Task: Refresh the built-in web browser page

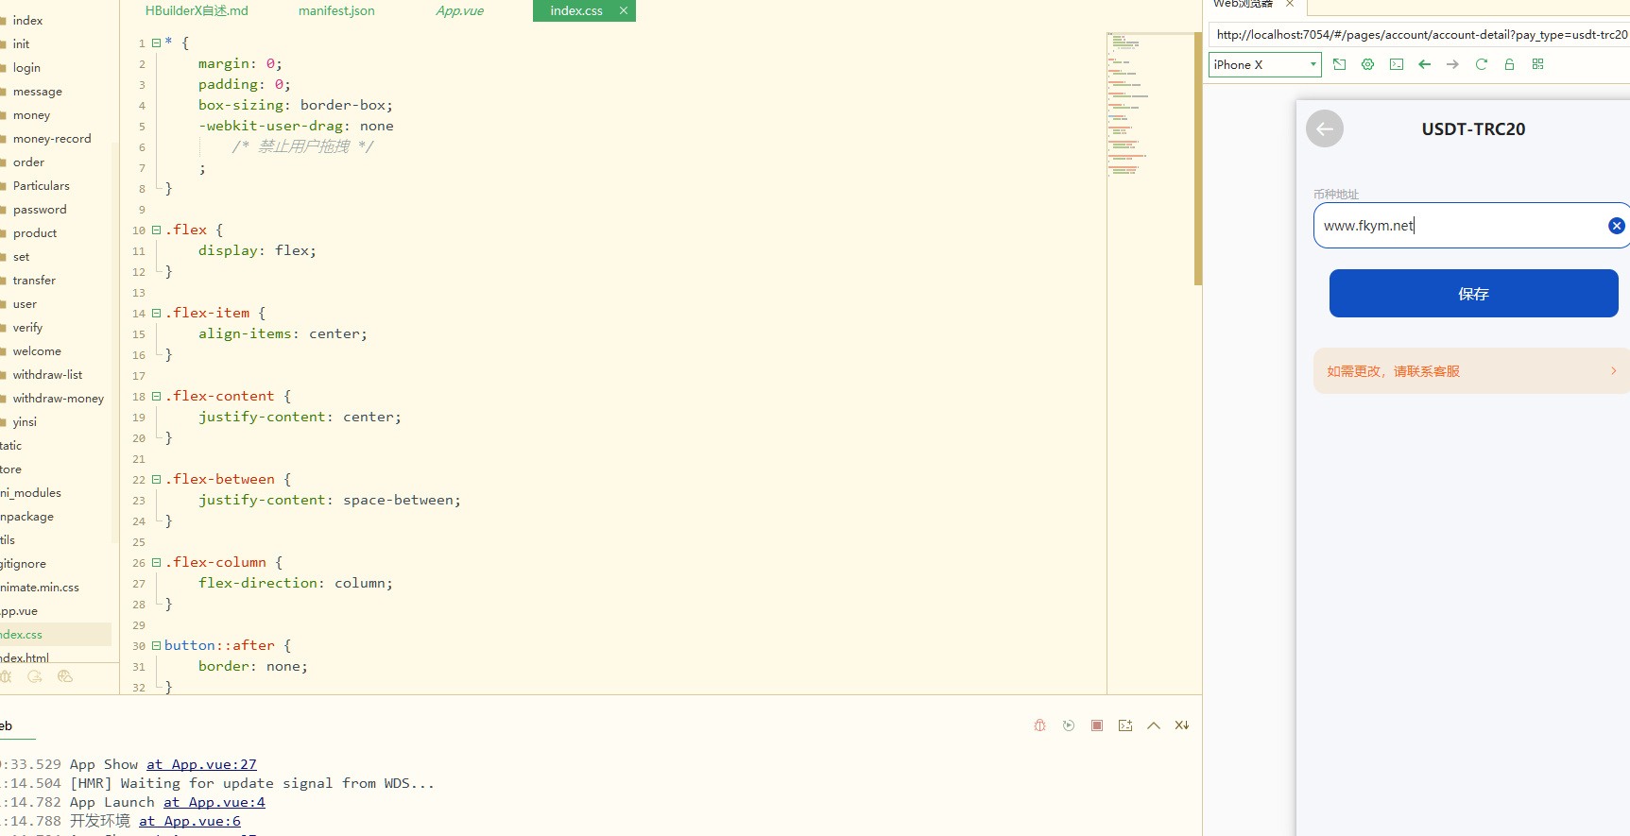Action: [x=1481, y=64]
